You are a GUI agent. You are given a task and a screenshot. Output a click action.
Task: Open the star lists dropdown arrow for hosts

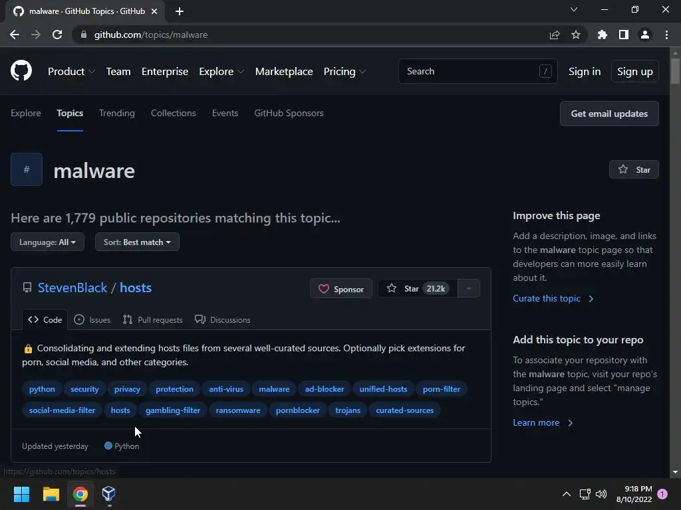point(469,288)
